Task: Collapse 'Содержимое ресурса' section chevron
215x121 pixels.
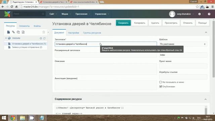Action: pyautogui.click(x=206, y=99)
